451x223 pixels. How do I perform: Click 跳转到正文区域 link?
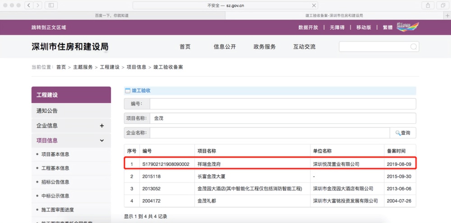[49, 27]
